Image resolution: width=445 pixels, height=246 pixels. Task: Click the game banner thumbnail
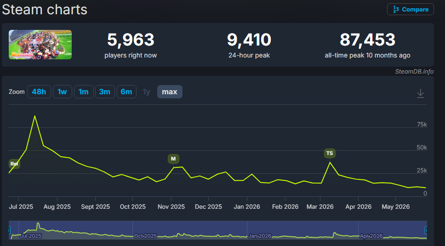point(40,45)
